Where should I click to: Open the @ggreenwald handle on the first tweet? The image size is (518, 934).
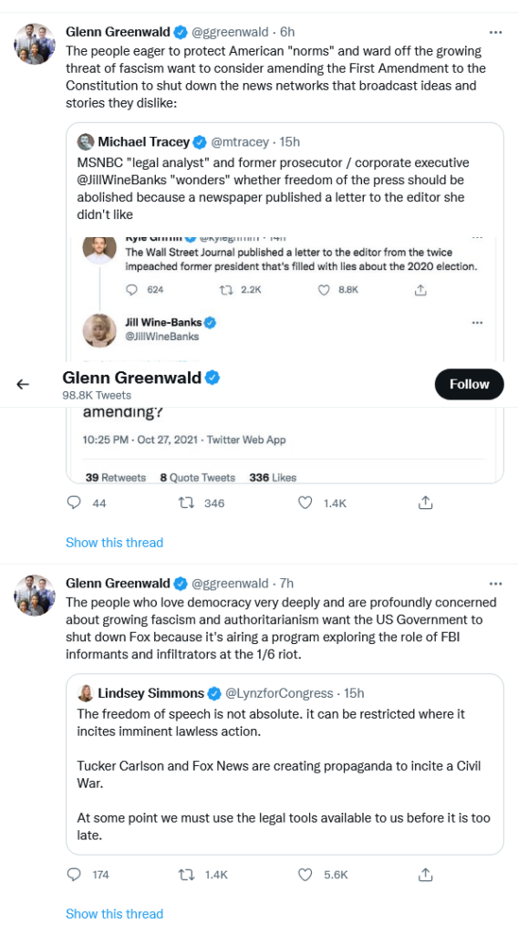pyautogui.click(x=231, y=32)
